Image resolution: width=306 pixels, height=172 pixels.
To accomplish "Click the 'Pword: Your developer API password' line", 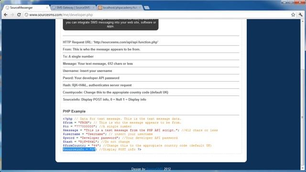I will pyautogui.click(x=91, y=78).
